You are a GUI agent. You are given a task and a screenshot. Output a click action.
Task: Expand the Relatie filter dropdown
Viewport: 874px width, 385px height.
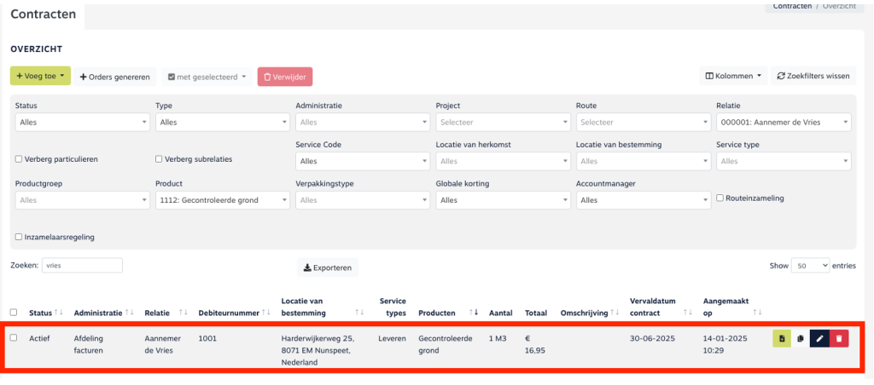[x=783, y=123]
